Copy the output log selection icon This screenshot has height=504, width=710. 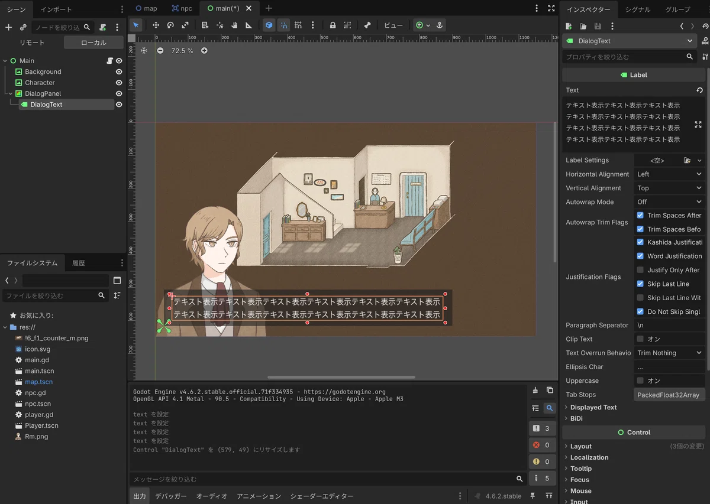coord(550,390)
